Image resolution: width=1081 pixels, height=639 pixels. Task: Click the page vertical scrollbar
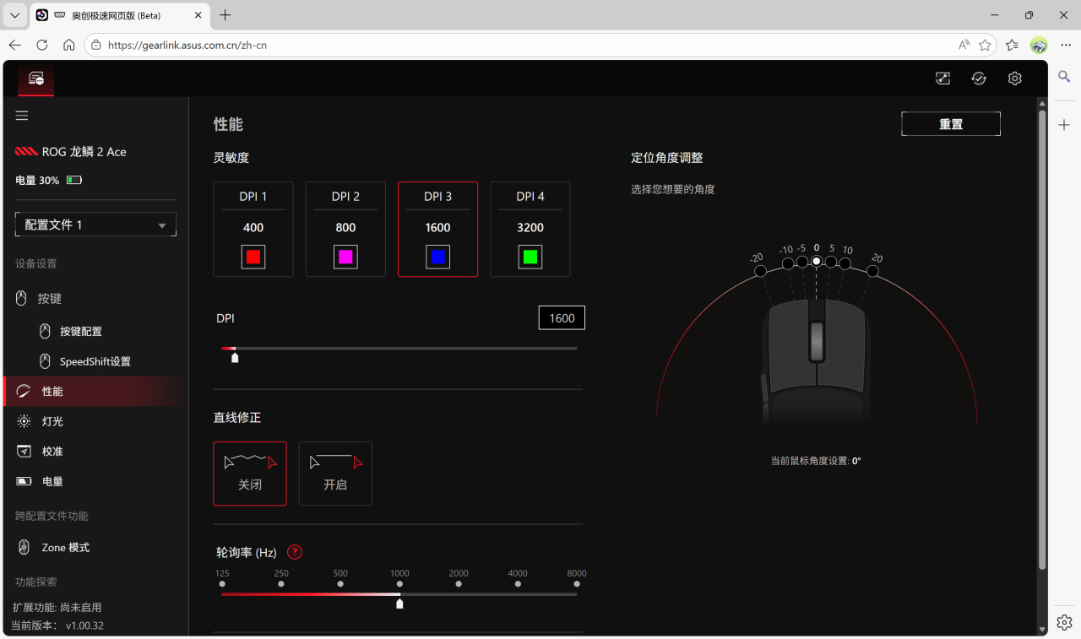[x=1042, y=340]
